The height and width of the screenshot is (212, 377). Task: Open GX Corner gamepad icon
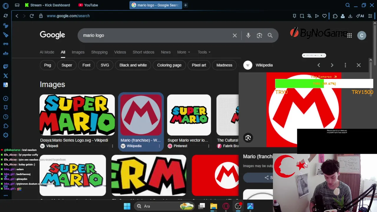click(x=17, y=5)
